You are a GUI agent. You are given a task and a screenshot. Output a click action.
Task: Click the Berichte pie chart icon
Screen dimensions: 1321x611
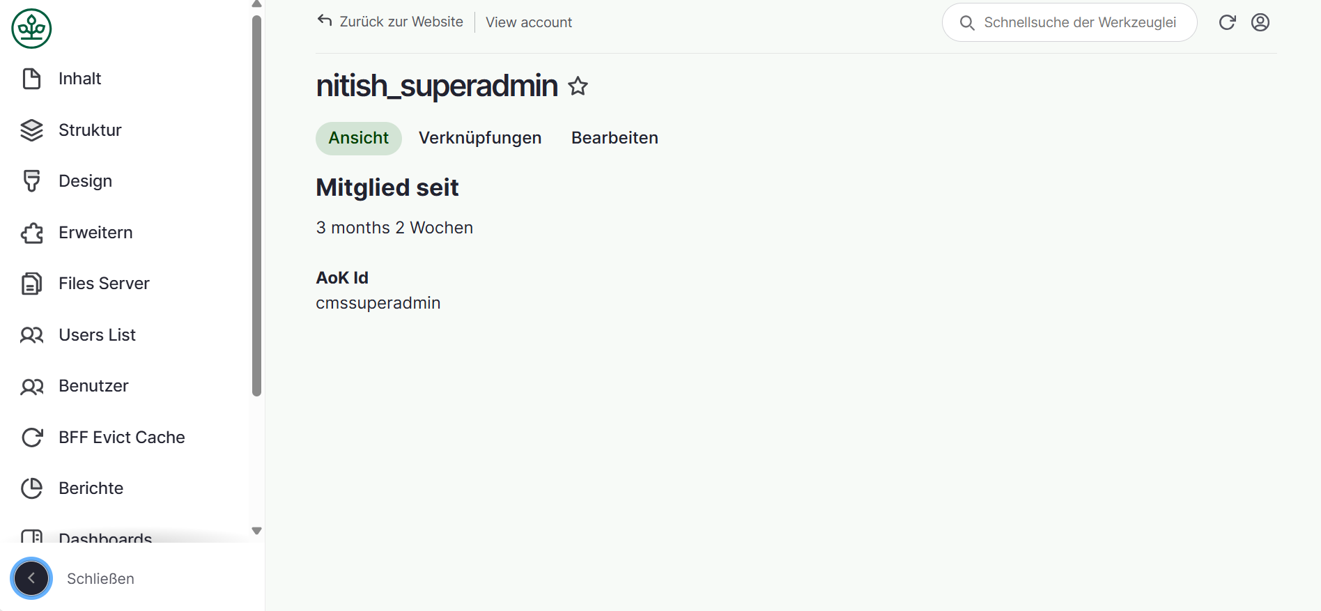(x=31, y=488)
